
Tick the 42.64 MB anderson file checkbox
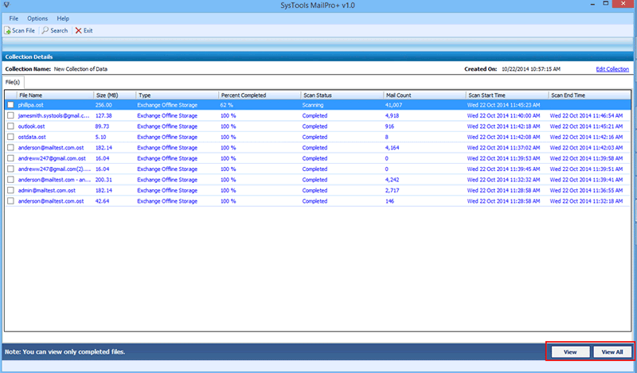point(10,201)
